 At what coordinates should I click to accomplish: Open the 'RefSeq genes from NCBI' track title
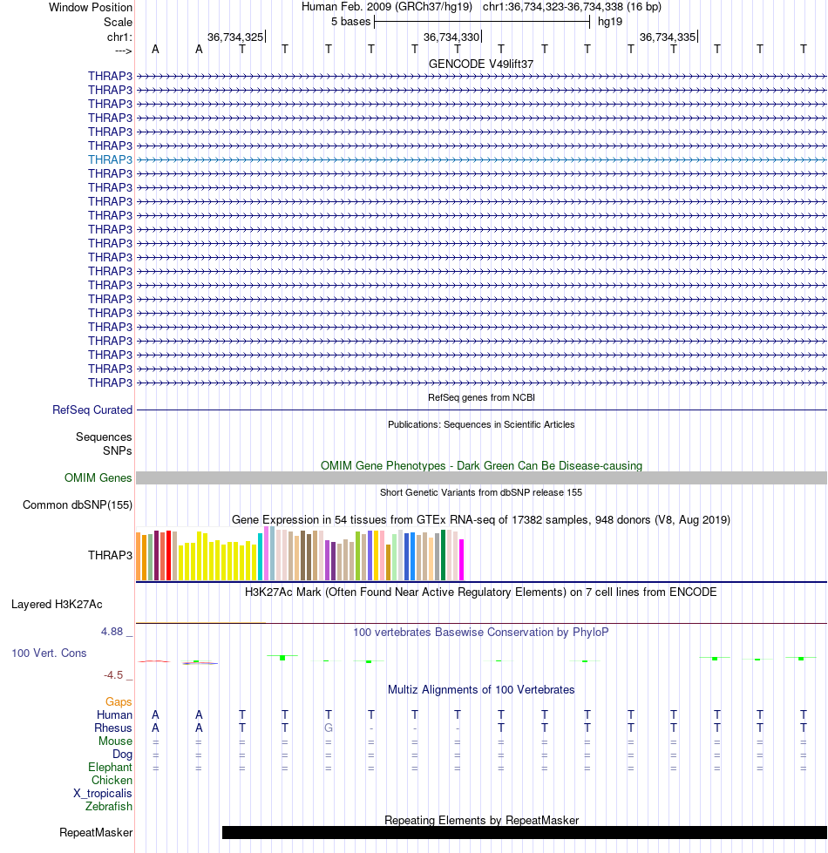tap(481, 397)
